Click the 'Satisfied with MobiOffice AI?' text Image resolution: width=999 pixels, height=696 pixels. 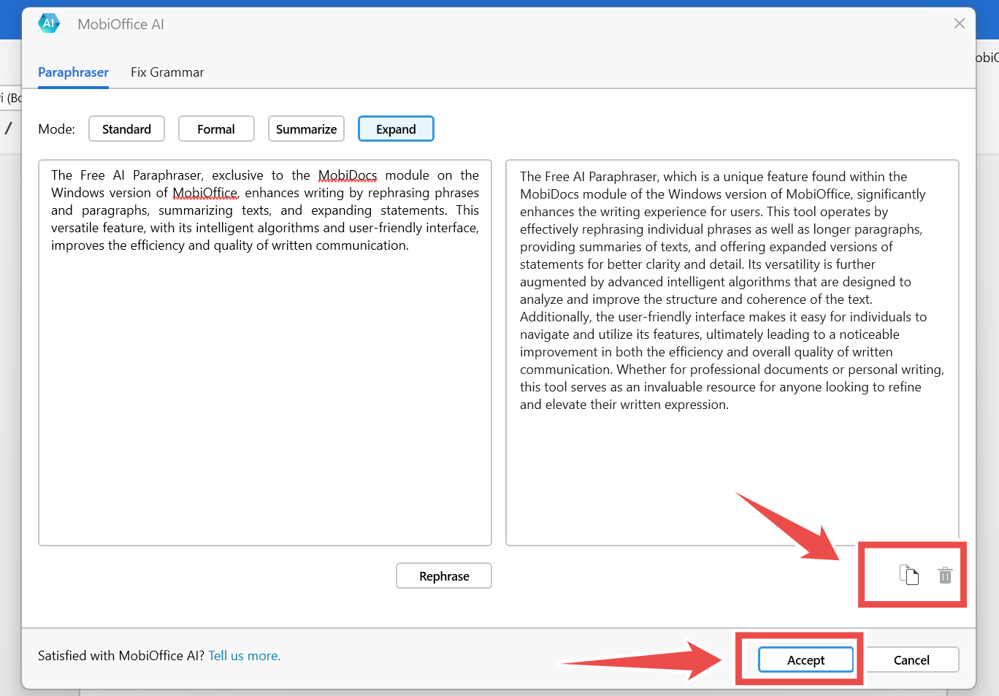click(x=121, y=656)
